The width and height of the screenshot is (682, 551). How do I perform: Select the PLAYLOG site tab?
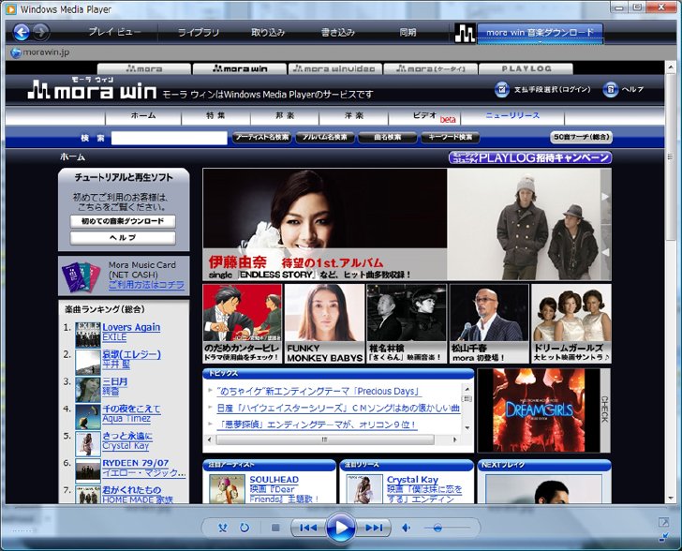526,68
